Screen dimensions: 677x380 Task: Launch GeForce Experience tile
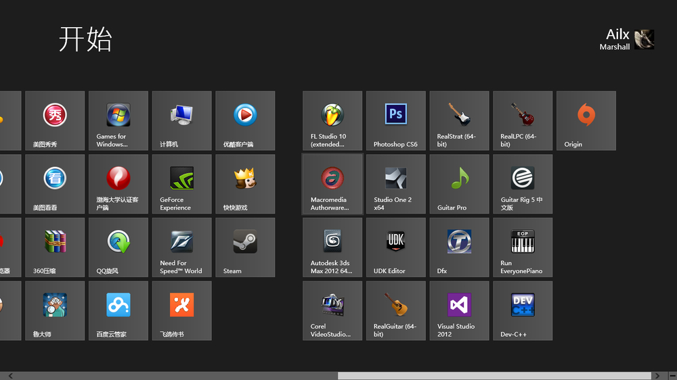click(181, 184)
